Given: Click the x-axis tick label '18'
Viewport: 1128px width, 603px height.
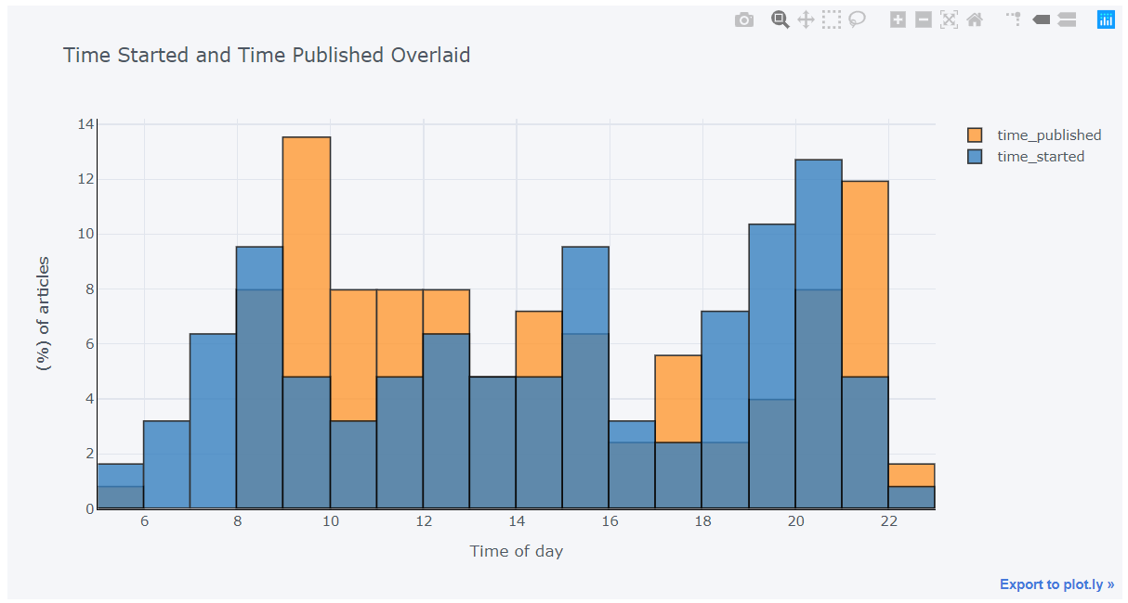Looking at the screenshot, I should click(702, 521).
